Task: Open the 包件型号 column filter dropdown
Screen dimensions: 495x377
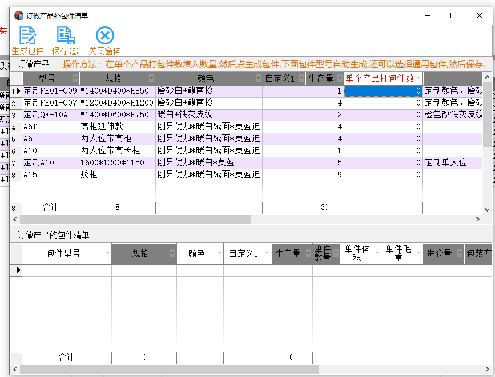Action: 108,253
